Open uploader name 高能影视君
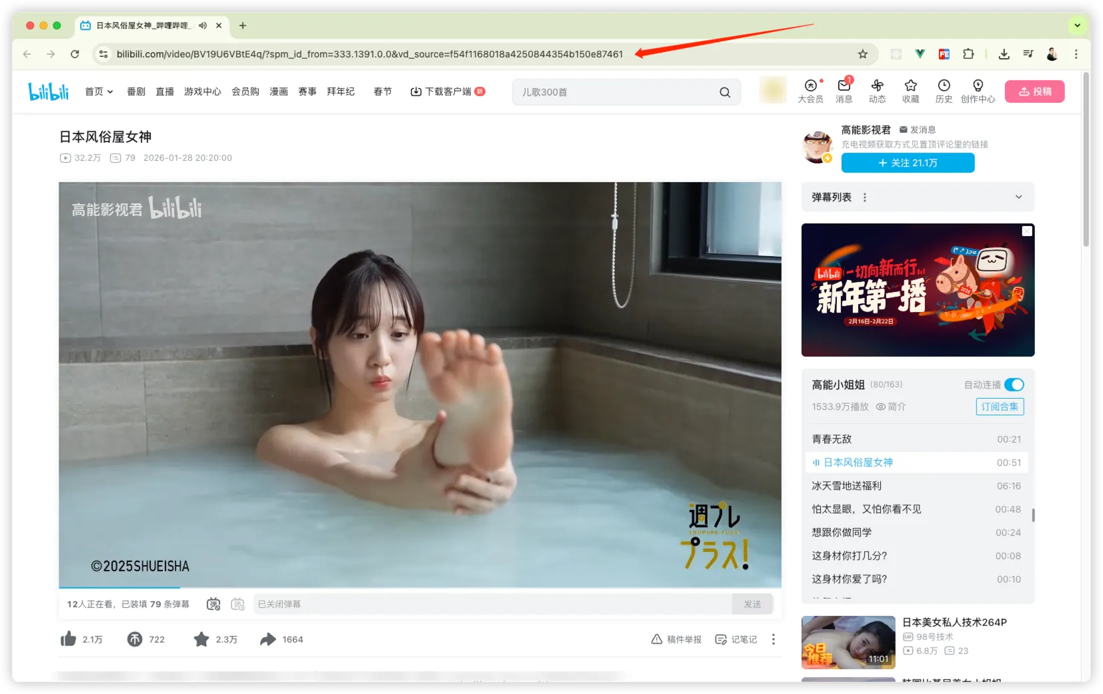The image size is (1103, 694). coord(866,129)
